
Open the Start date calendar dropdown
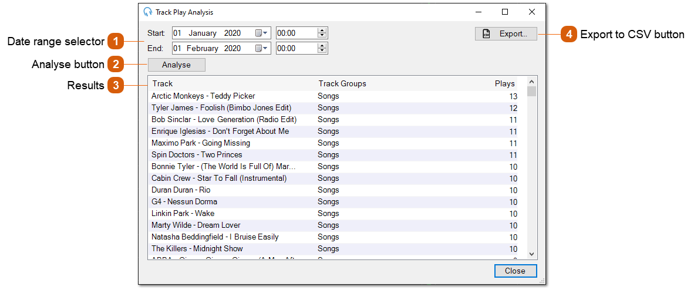pyautogui.click(x=262, y=33)
